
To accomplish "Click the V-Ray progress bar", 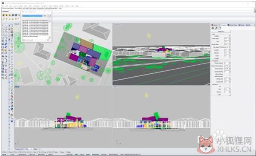I will 32,16.
